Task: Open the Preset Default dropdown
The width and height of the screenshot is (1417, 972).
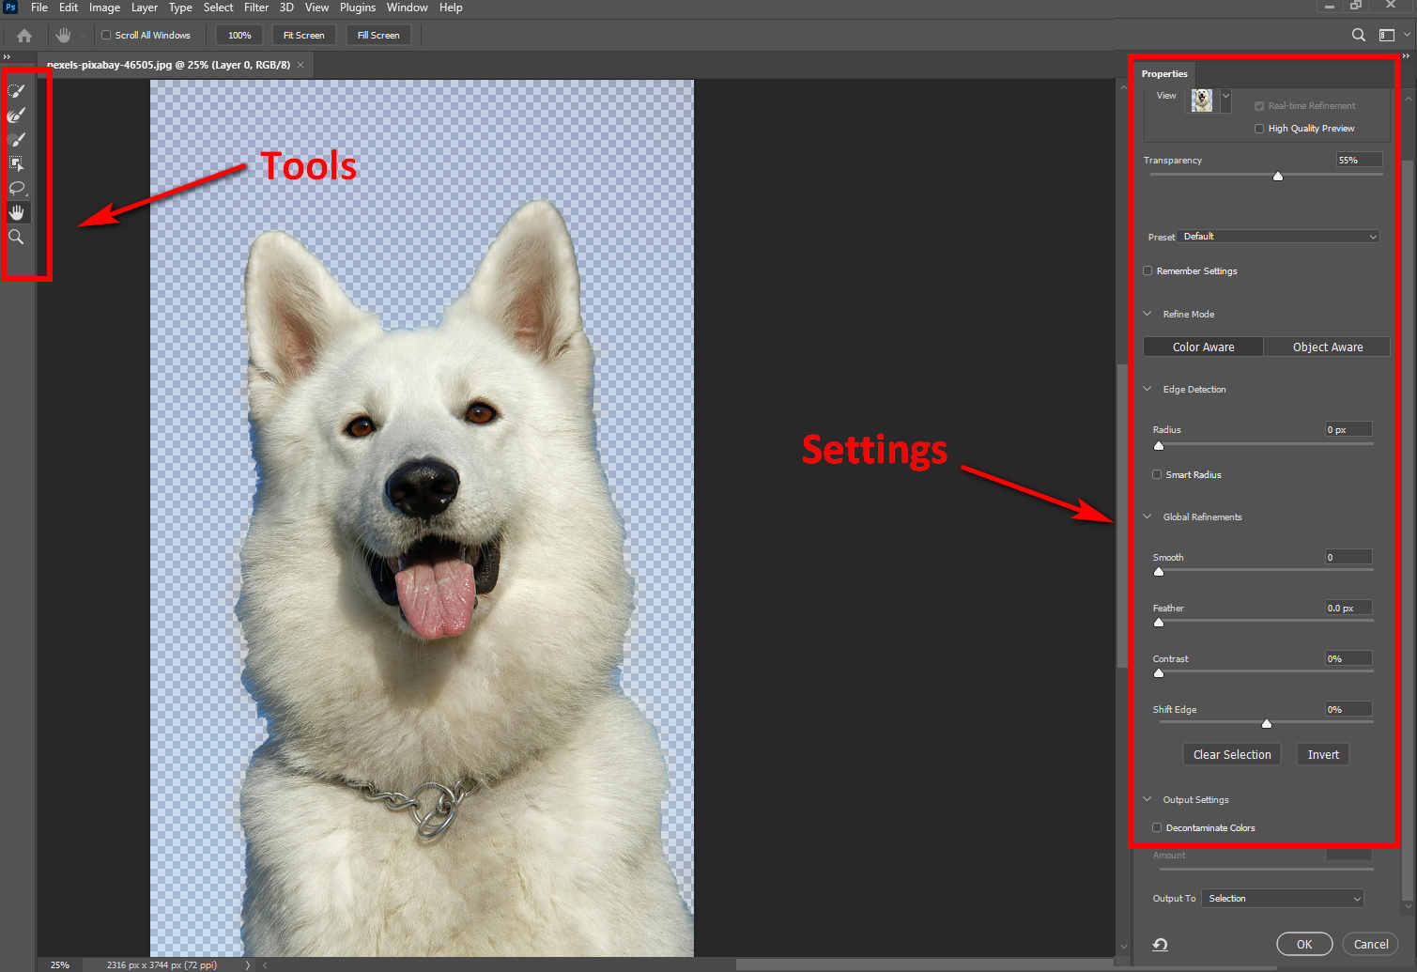Action: tap(1279, 237)
